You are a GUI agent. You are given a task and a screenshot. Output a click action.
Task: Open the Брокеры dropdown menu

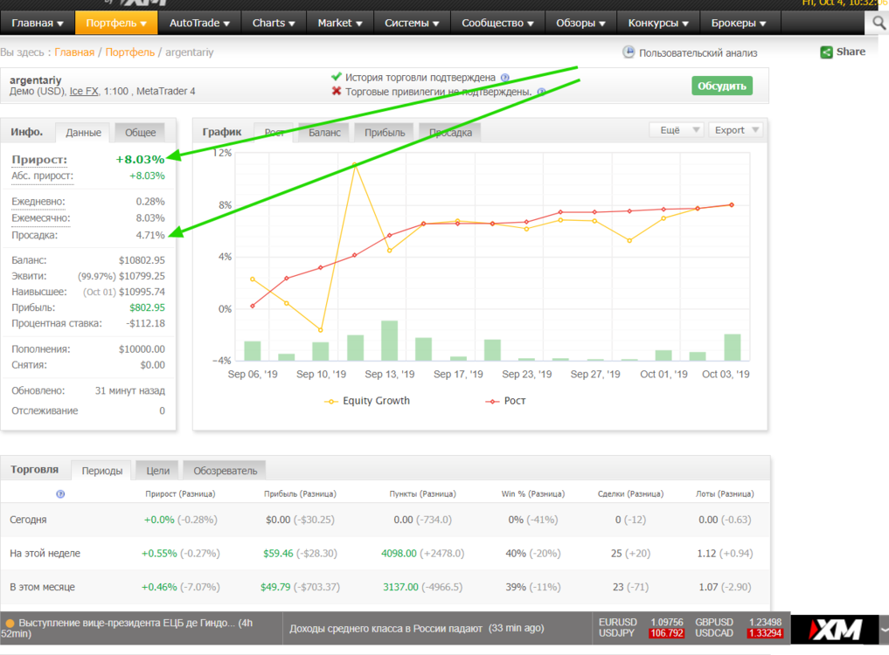pos(739,24)
